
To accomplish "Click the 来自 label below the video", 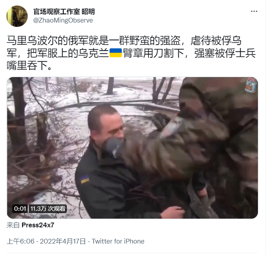I will (13, 225).
